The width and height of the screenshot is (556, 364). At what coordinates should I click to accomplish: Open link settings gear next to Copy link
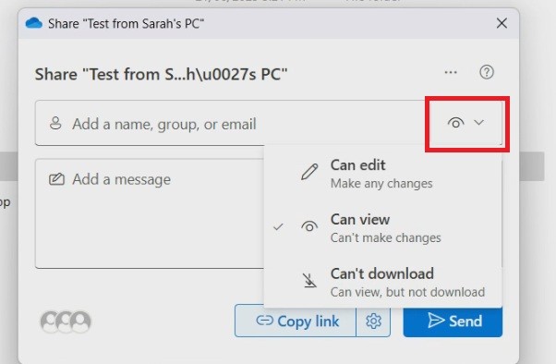[x=373, y=321]
